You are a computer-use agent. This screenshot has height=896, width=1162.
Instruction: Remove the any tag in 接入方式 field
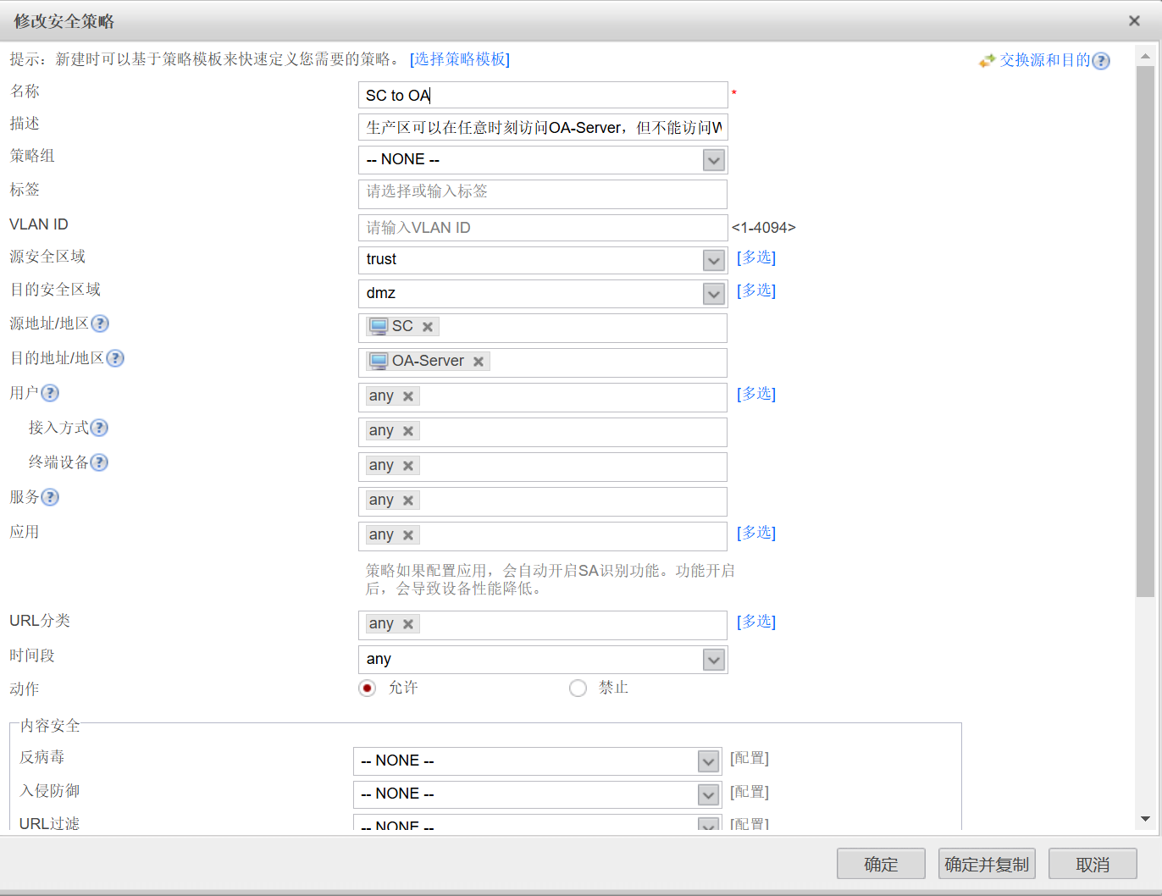coord(408,431)
